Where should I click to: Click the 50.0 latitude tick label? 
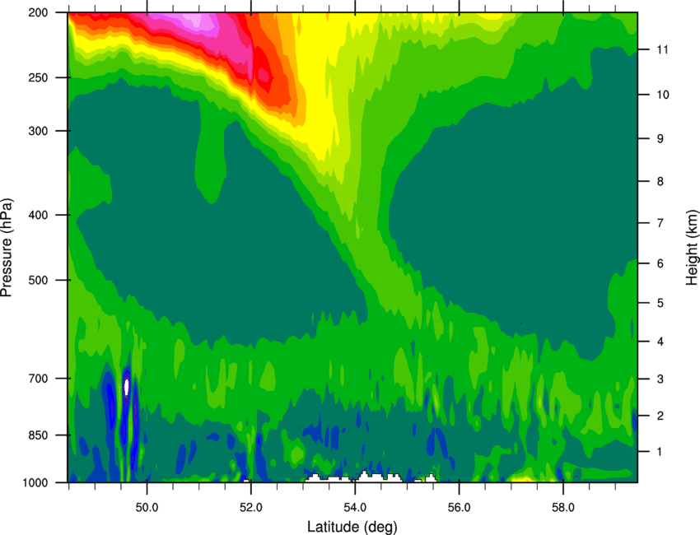(147, 508)
